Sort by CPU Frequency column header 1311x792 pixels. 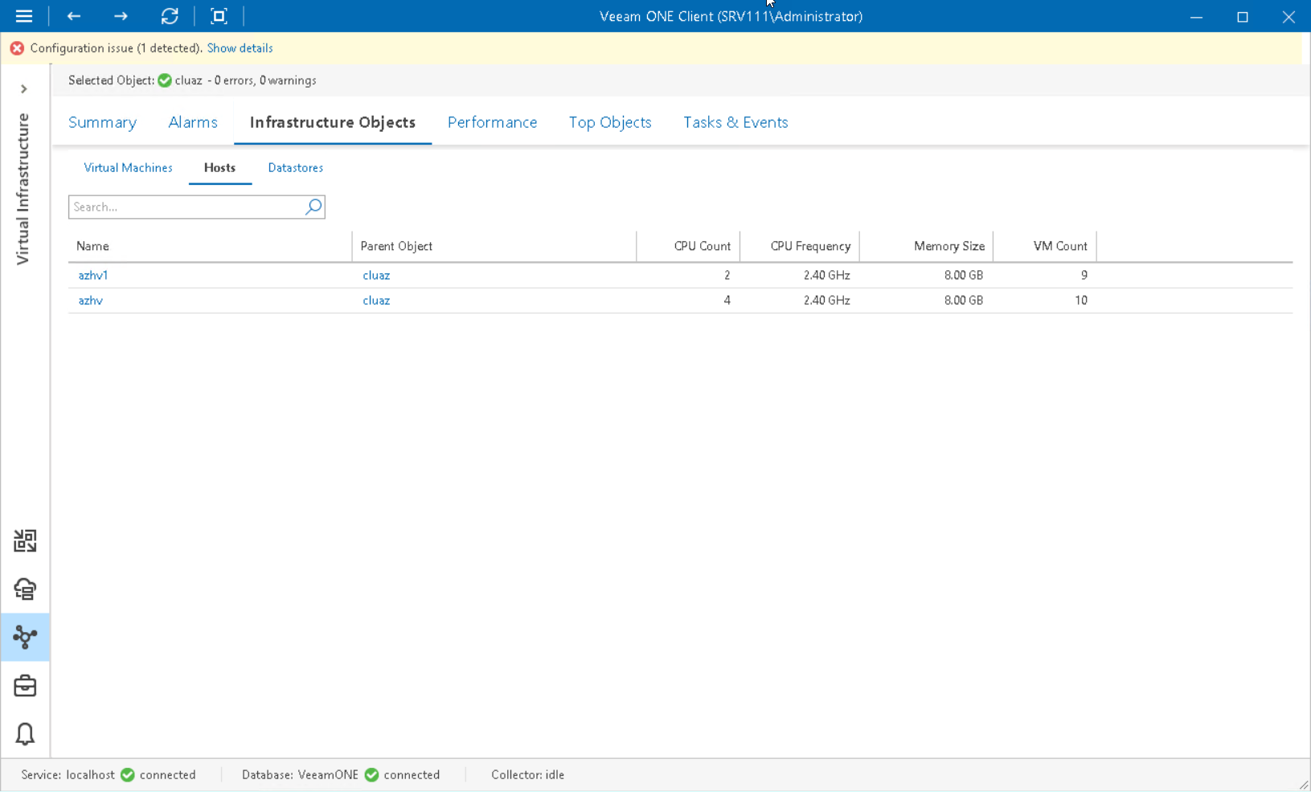point(800,246)
